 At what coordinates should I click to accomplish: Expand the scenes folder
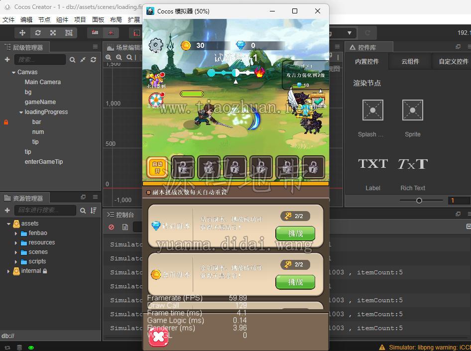16,252
